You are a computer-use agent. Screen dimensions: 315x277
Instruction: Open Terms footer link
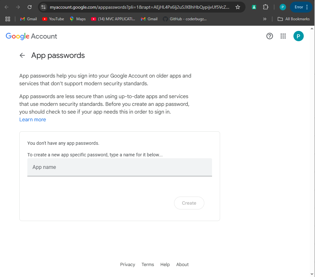(x=148, y=264)
